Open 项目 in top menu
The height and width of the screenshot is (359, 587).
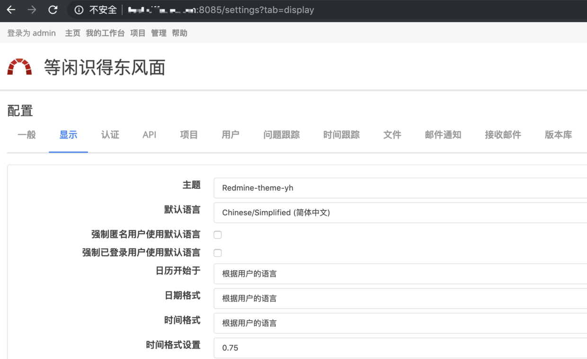coord(138,33)
